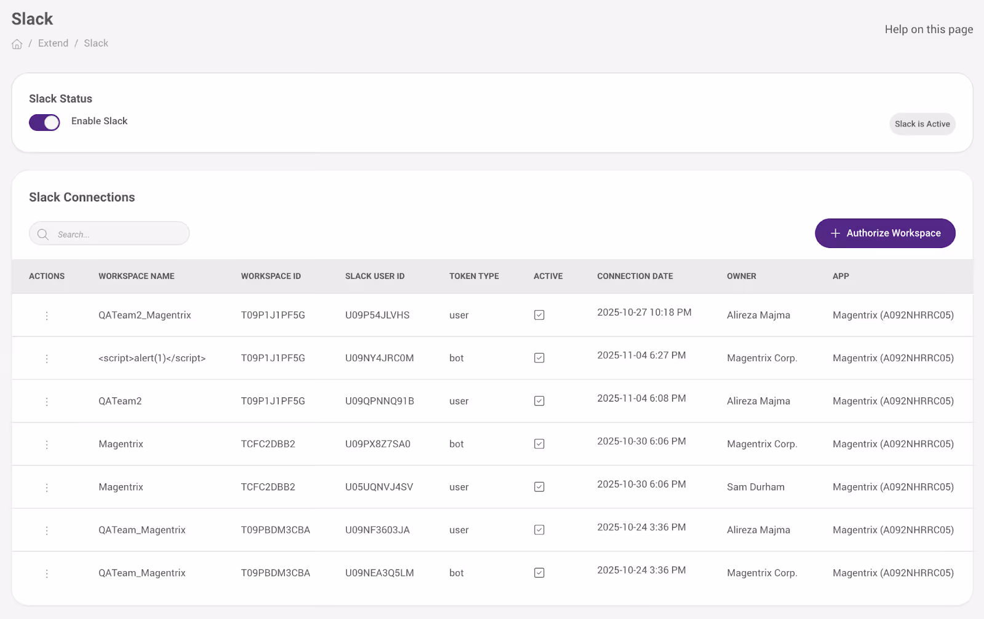
Task: Click the Authorize Workspace button
Action: 885,233
